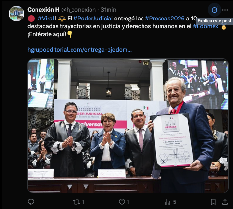Open the #Viral hashtag
This screenshot has width=233, height=209.
tap(46, 19)
